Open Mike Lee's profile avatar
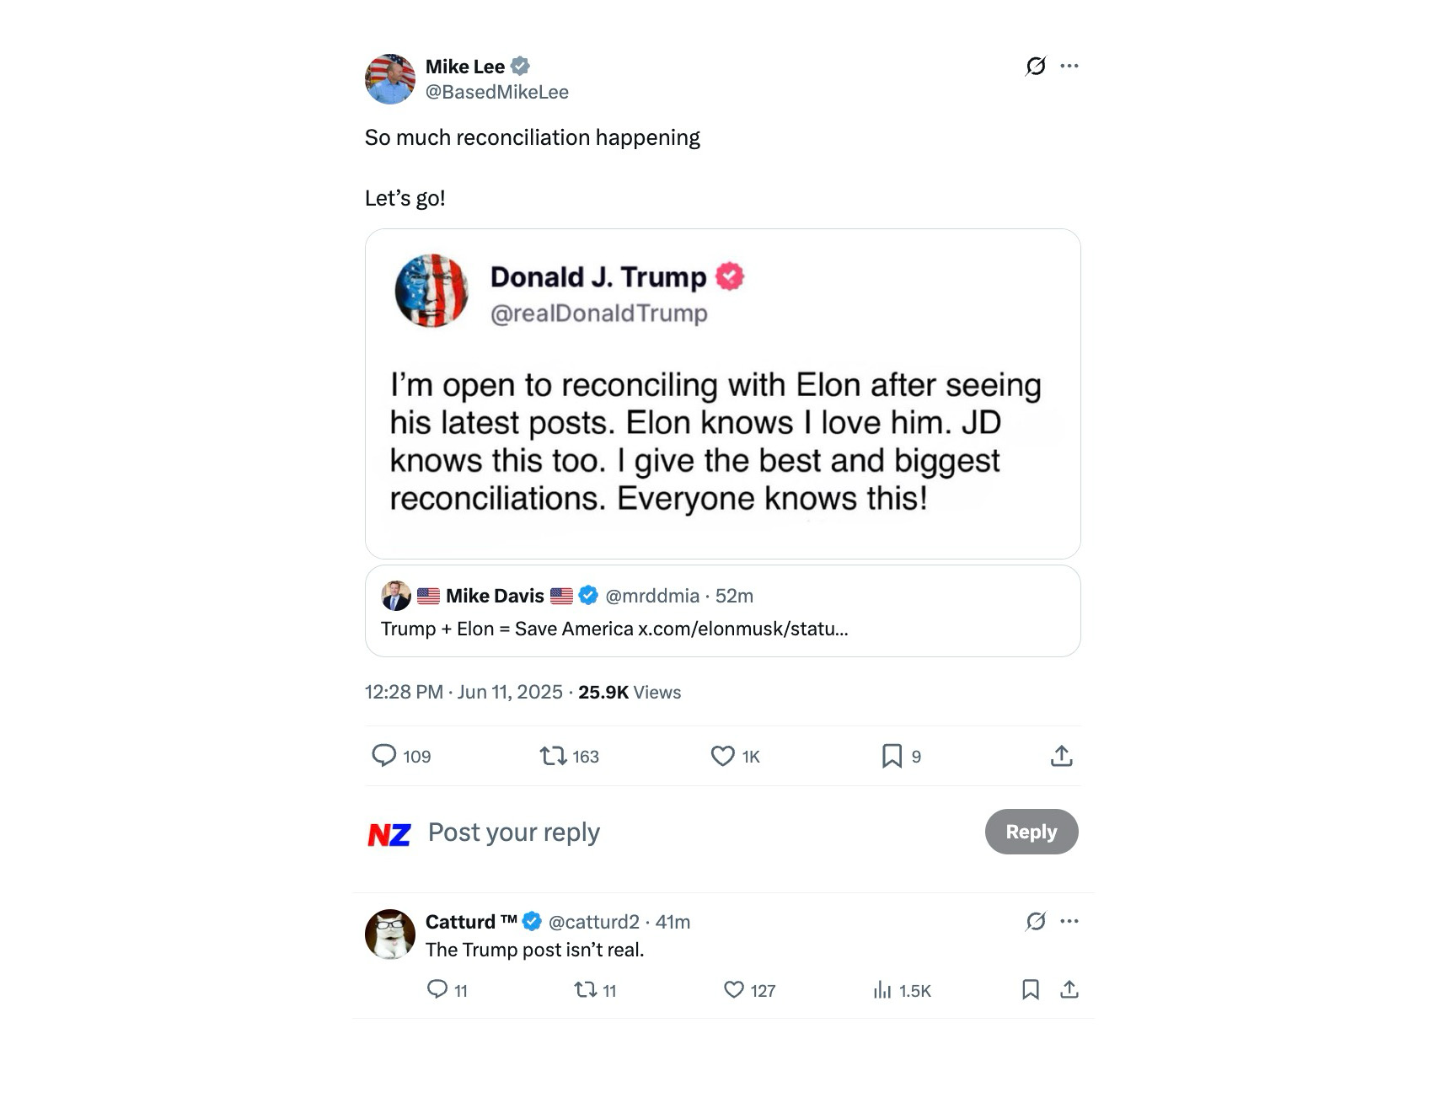 pyautogui.click(x=390, y=79)
